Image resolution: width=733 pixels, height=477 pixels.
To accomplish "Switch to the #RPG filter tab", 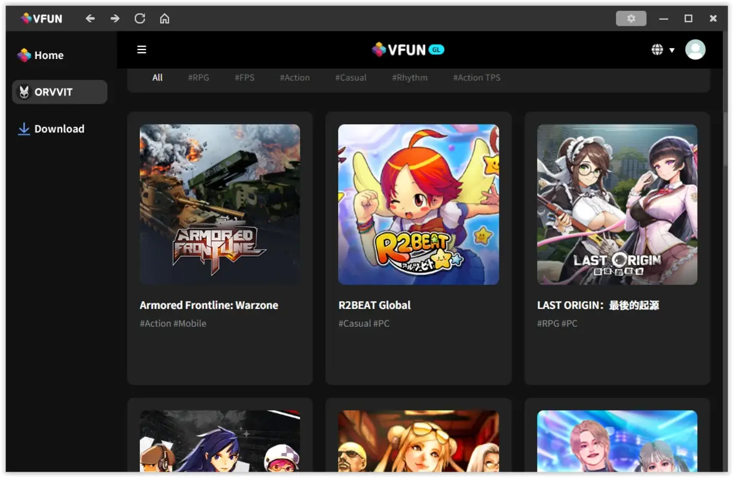I will click(x=198, y=77).
